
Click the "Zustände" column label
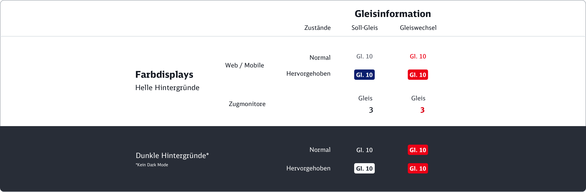tap(317, 28)
